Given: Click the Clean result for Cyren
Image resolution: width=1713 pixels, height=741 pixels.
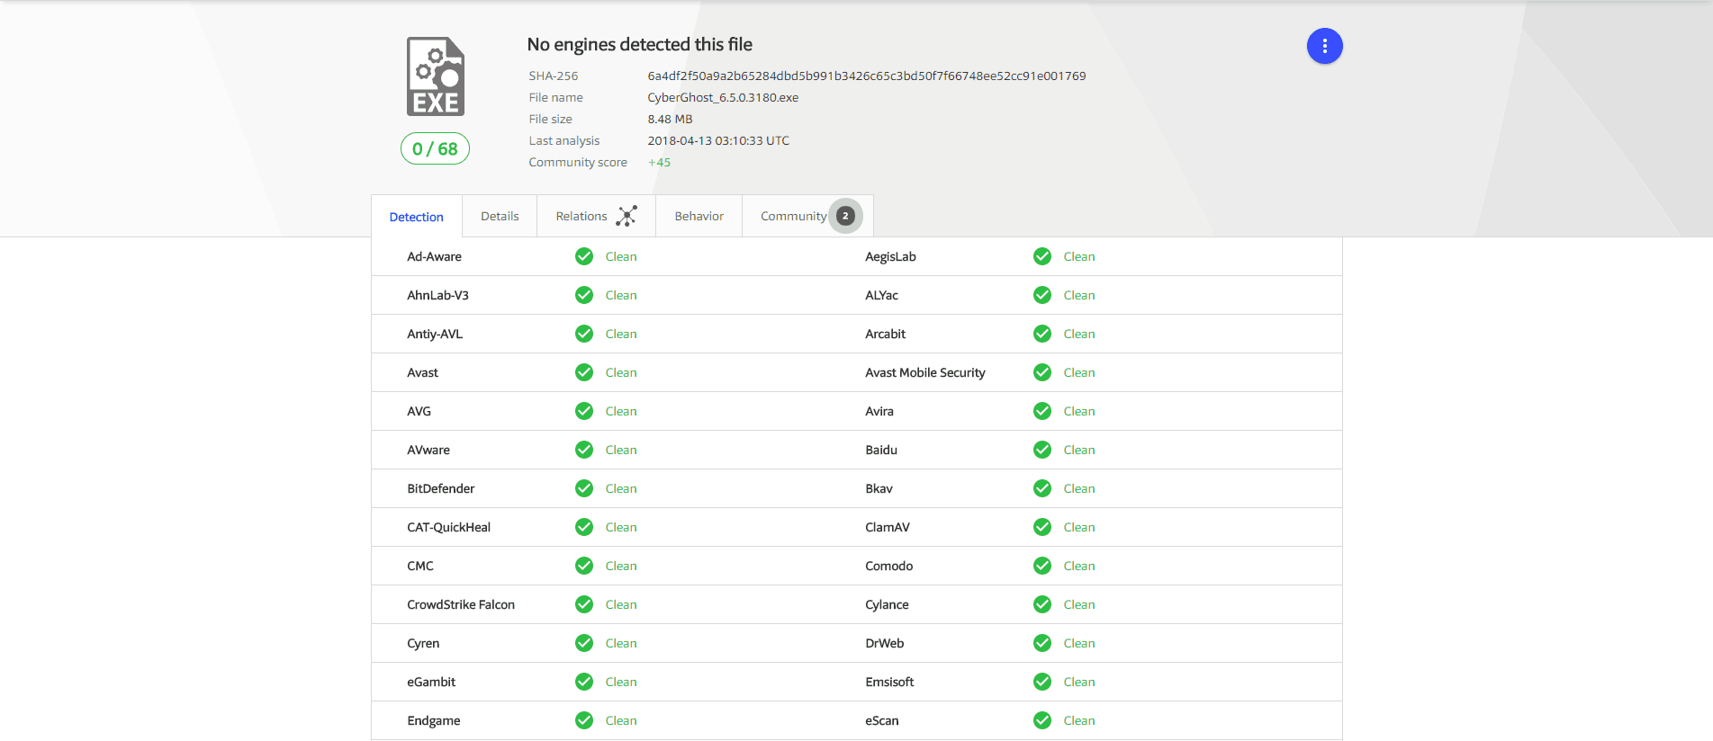Looking at the screenshot, I should tap(621, 643).
